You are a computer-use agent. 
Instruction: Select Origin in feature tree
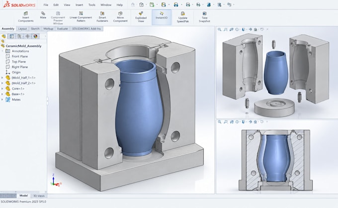coord(16,73)
